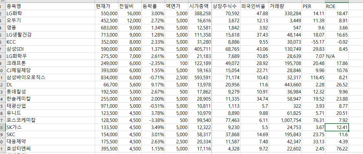Click the 971,000 price cell

pos(106,106)
